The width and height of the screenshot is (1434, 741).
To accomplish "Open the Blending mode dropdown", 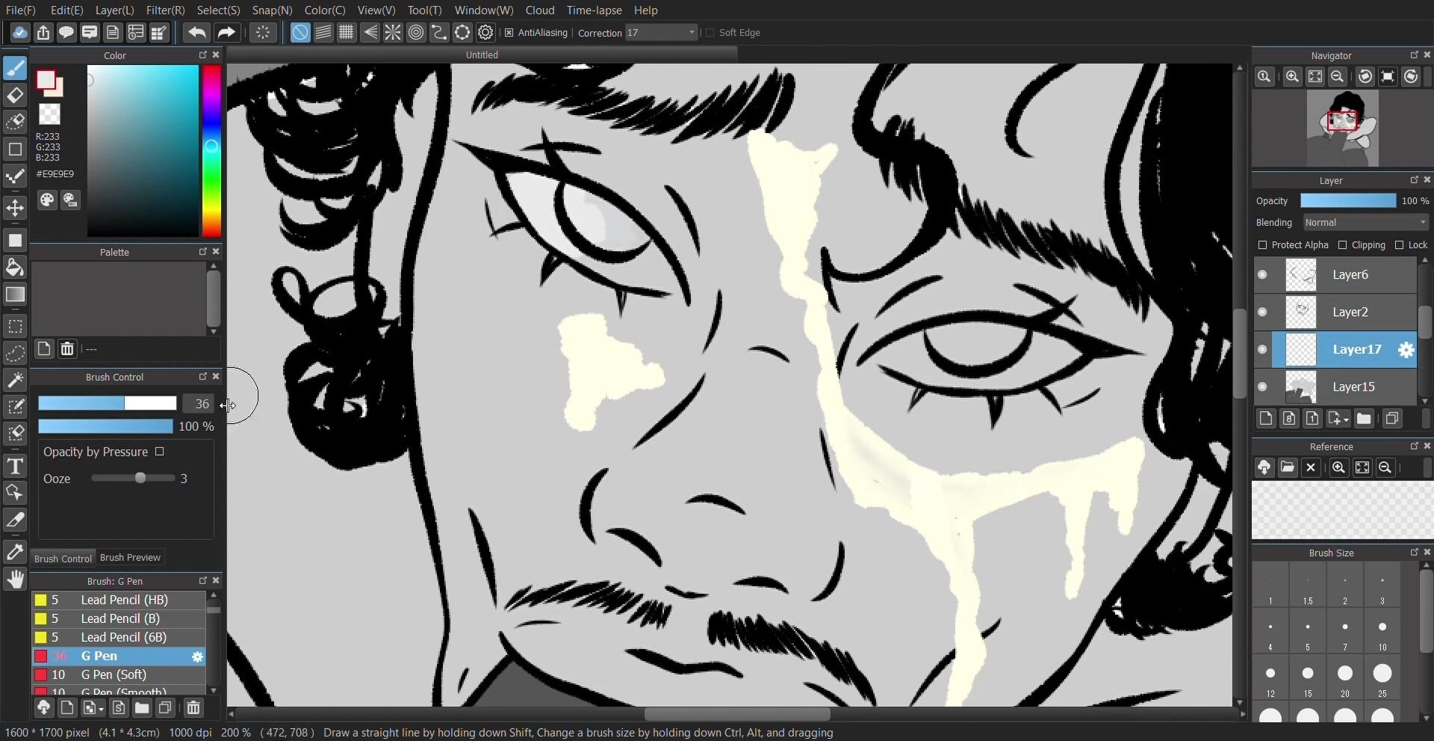I will pos(1365,223).
